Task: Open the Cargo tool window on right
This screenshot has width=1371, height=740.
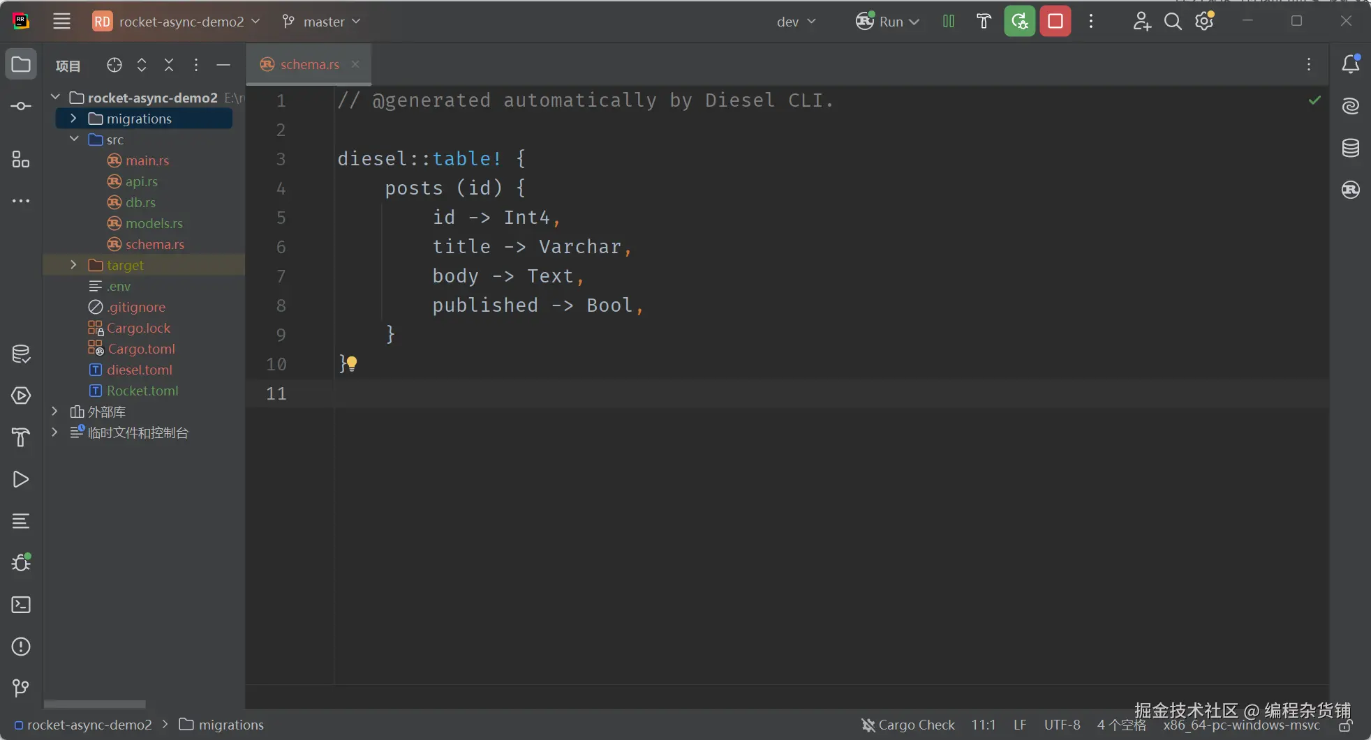Action: coord(1351,190)
